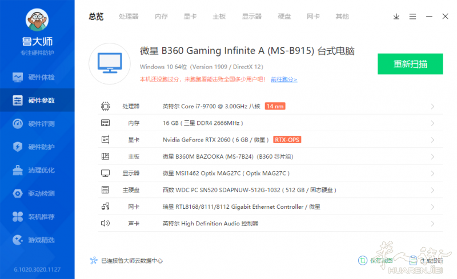The image size is (457, 279).
Task: Switch to the 主板 tab
Action: coord(219,17)
